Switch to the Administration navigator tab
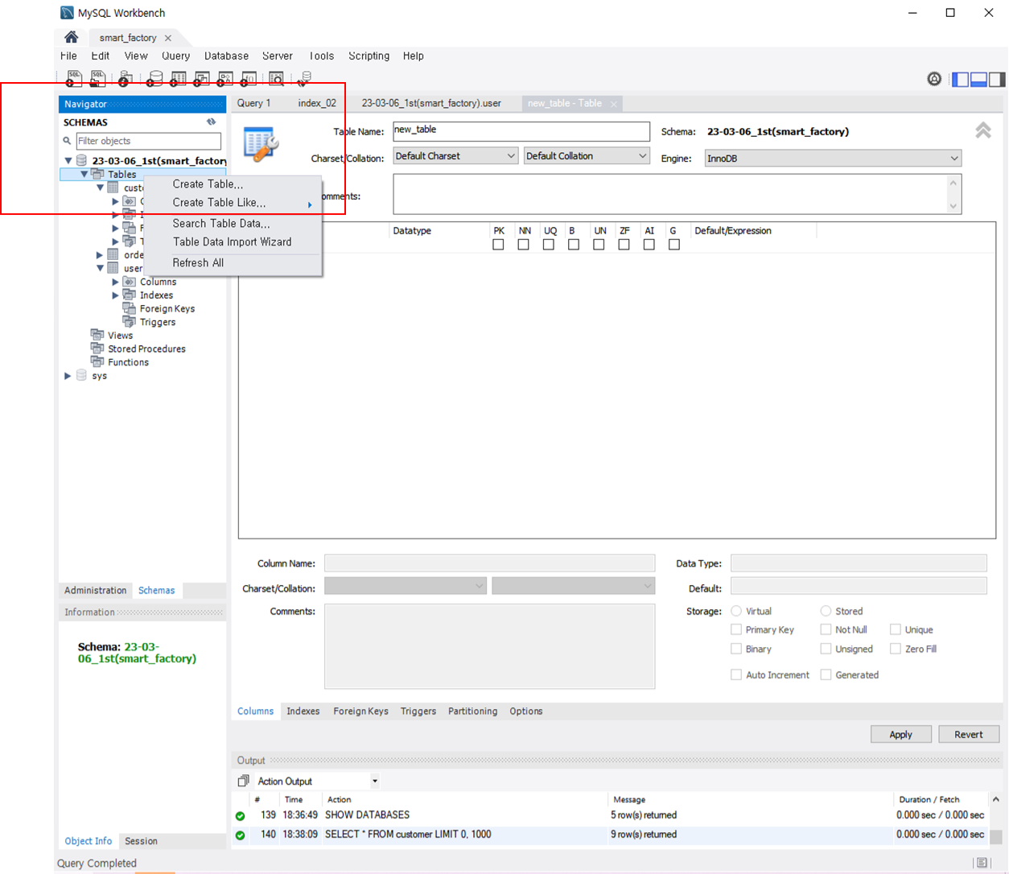This screenshot has width=1009, height=874. [95, 591]
